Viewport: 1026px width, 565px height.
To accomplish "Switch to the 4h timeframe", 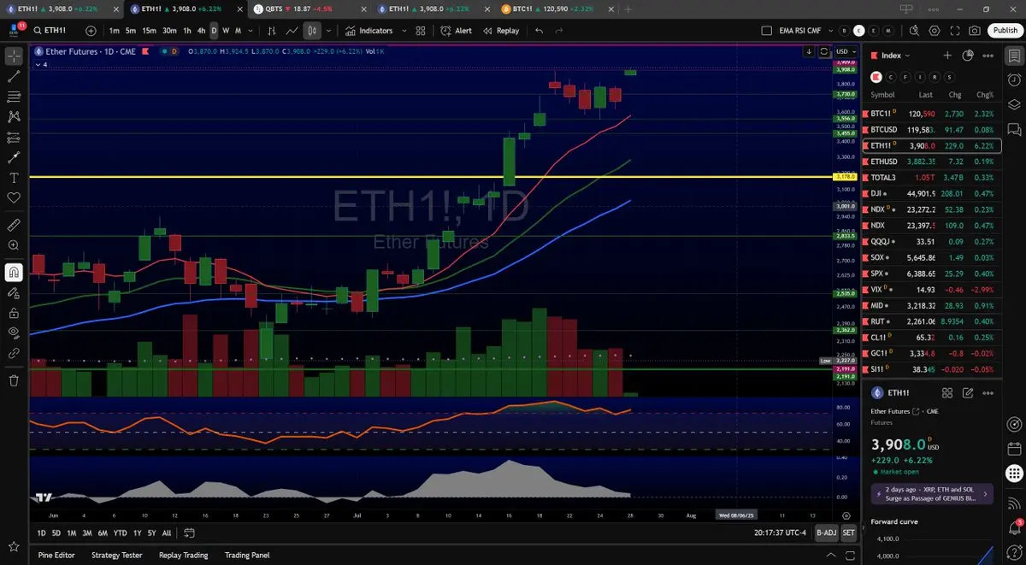I will coord(201,31).
